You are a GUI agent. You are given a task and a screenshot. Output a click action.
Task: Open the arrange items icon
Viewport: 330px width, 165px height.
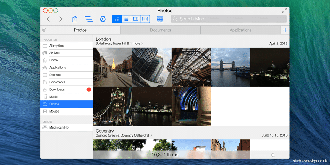(89, 19)
